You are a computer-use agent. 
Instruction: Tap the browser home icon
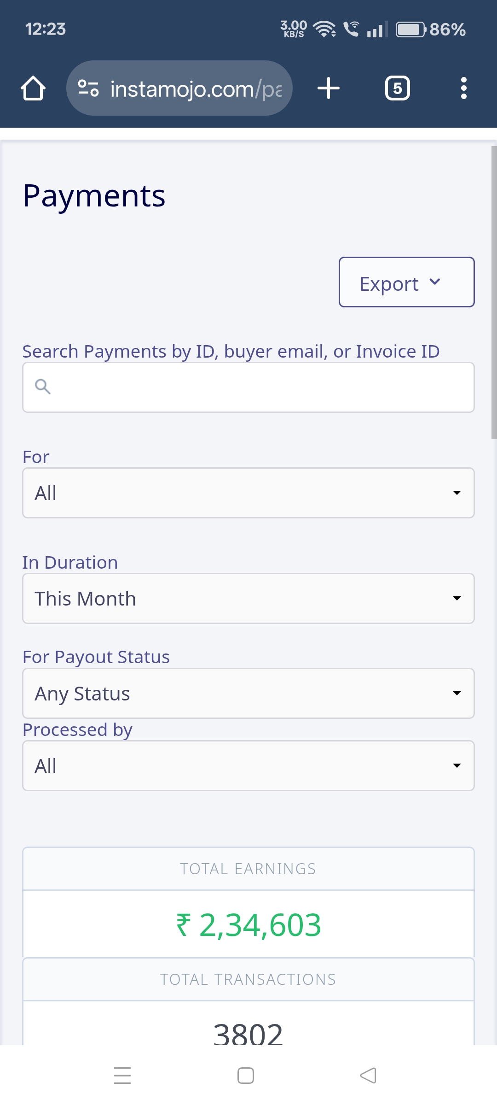point(33,88)
